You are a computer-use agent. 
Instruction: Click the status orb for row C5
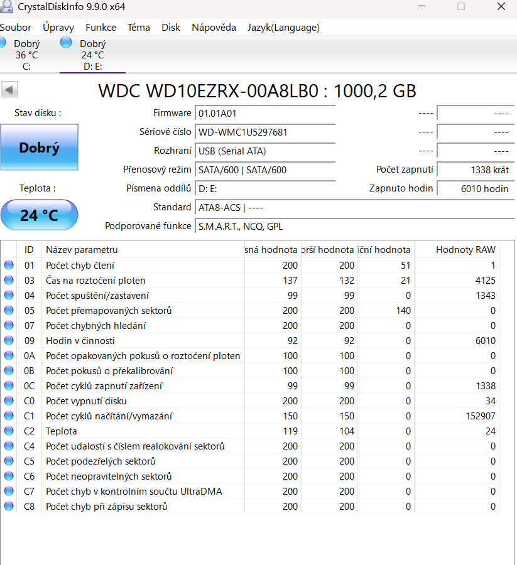click(x=9, y=461)
